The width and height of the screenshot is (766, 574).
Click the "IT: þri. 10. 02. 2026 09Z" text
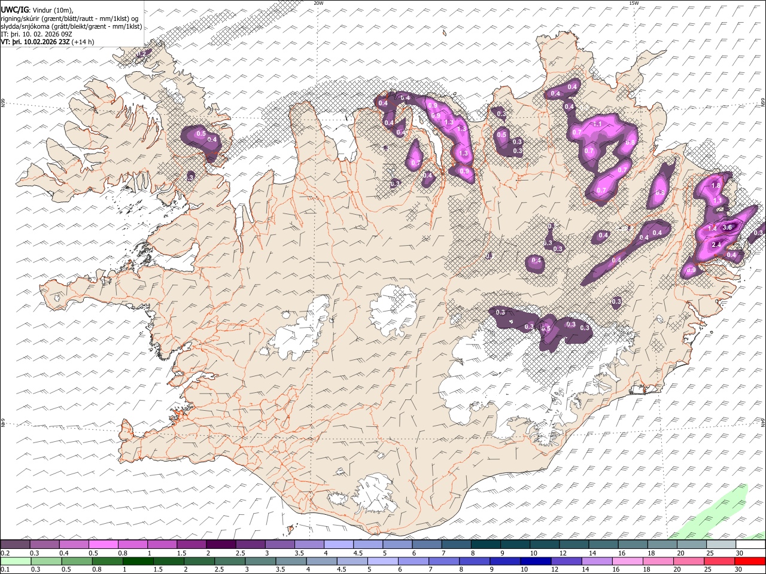tap(37, 34)
